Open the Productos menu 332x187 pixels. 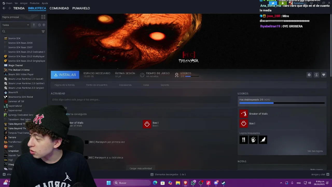click(34, 3)
